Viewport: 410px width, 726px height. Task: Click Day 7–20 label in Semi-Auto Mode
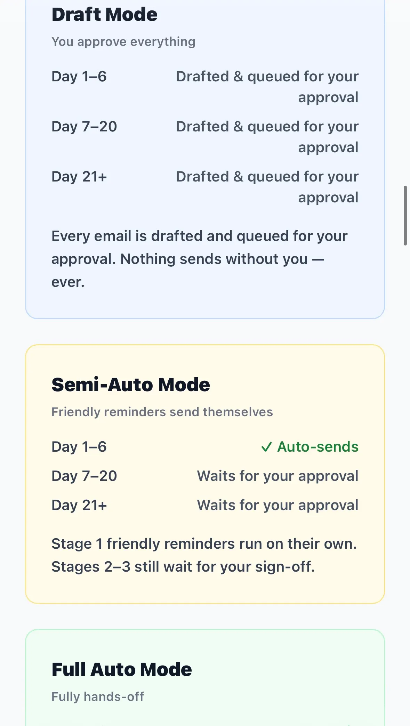[x=84, y=476]
